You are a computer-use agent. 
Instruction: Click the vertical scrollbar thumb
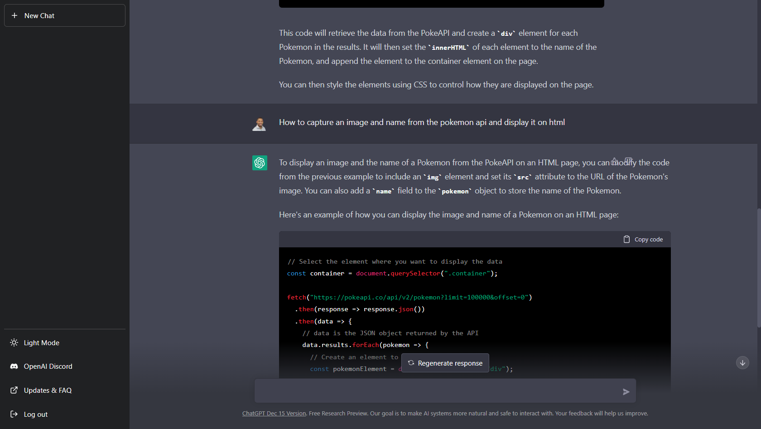tap(759, 267)
